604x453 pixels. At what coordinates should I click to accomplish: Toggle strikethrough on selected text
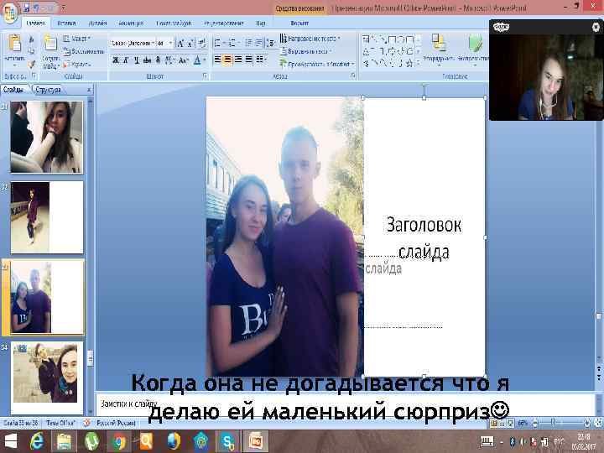point(147,60)
